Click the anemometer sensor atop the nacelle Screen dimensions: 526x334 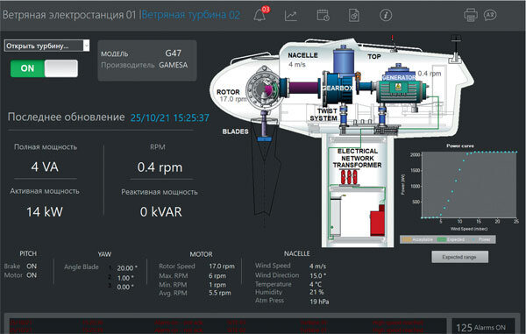click(x=455, y=48)
